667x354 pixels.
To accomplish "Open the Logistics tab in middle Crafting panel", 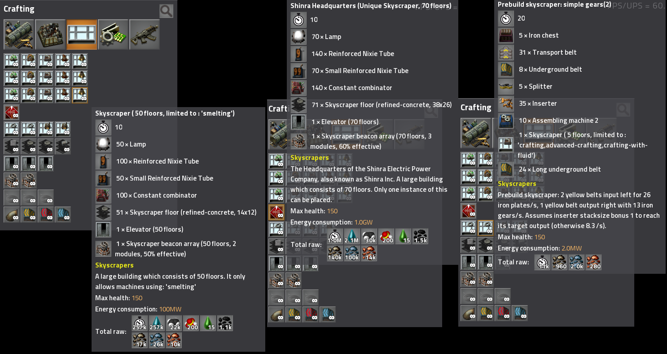I will click(279, 134).
